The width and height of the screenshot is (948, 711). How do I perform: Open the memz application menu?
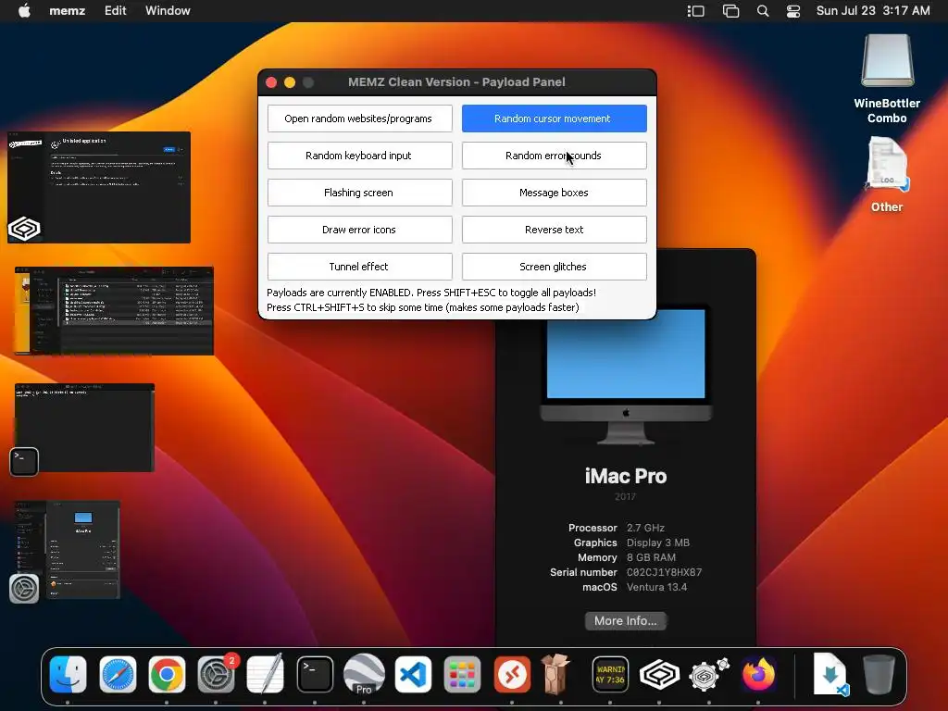point(67,11)
